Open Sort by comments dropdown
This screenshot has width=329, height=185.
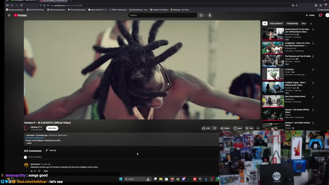tap(51, 150)
